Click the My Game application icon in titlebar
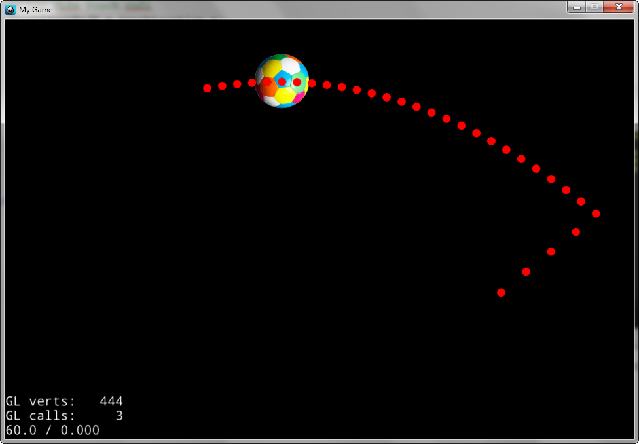The image size is (639, 444). coord(9,9)
